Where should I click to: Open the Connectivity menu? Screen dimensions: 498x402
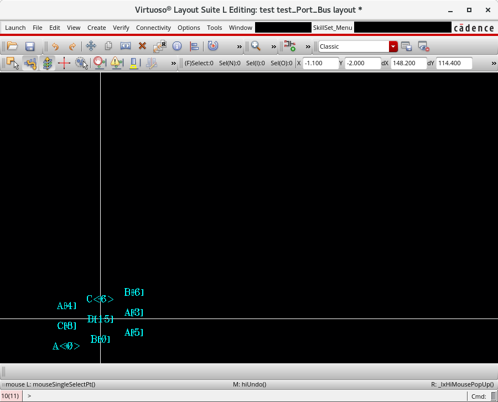(153, 28)
